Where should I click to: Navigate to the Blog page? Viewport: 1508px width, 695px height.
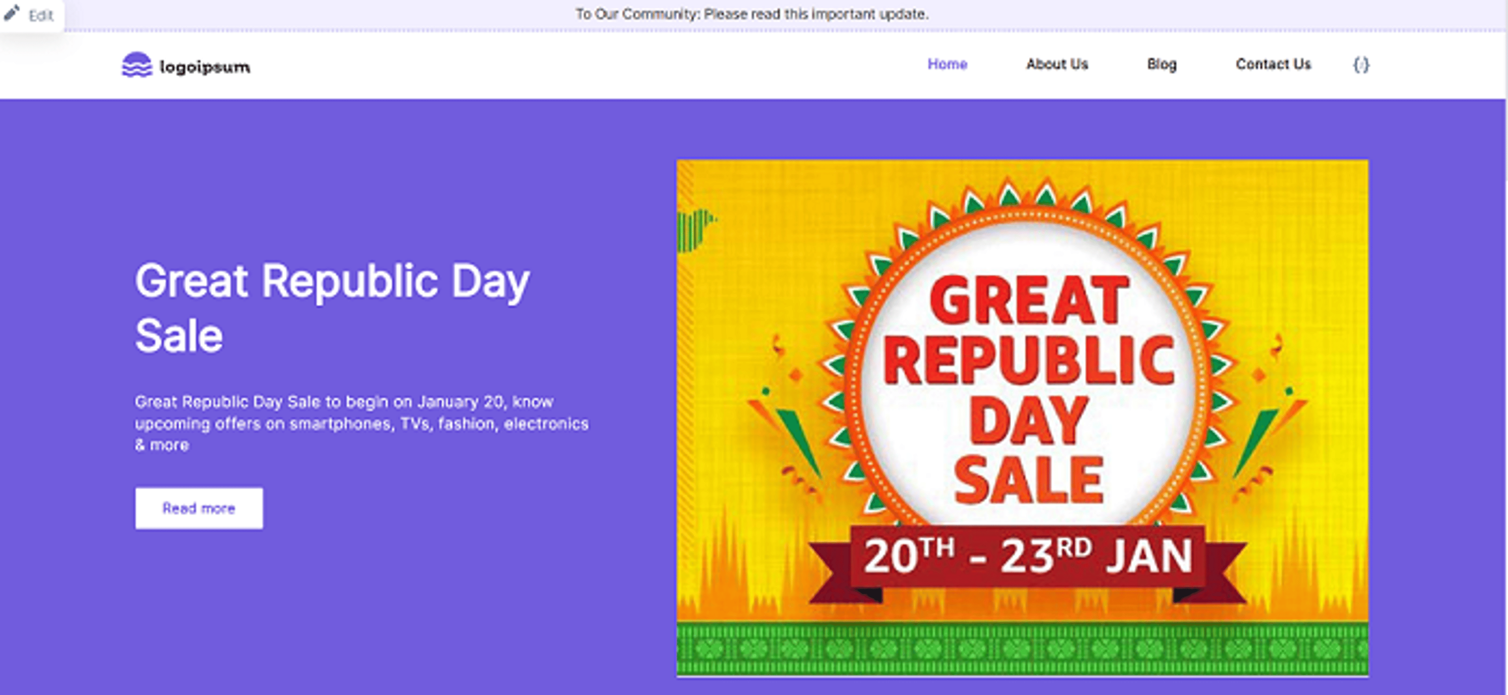point(1162,64)
